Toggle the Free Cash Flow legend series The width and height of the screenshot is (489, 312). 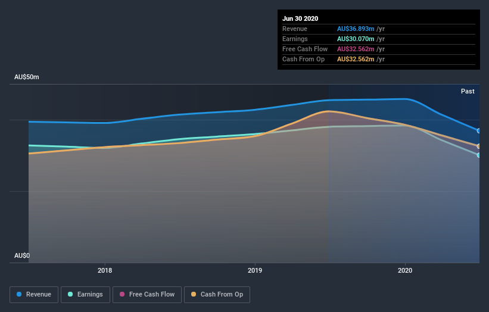coord(147,295)
